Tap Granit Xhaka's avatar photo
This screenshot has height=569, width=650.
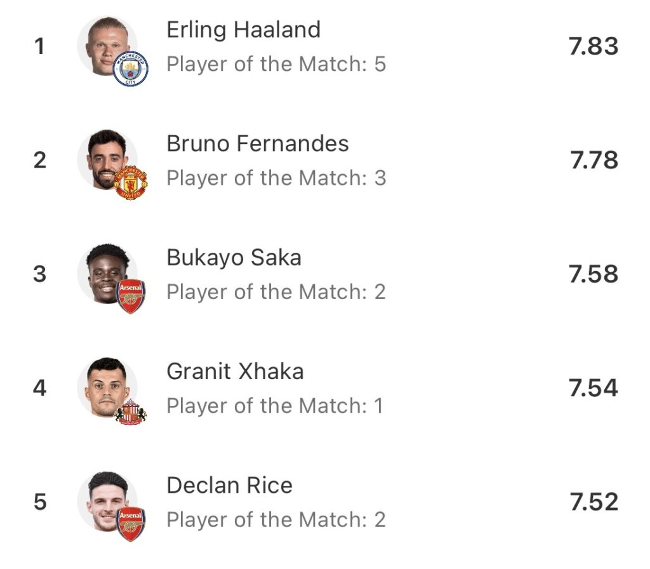103,385
